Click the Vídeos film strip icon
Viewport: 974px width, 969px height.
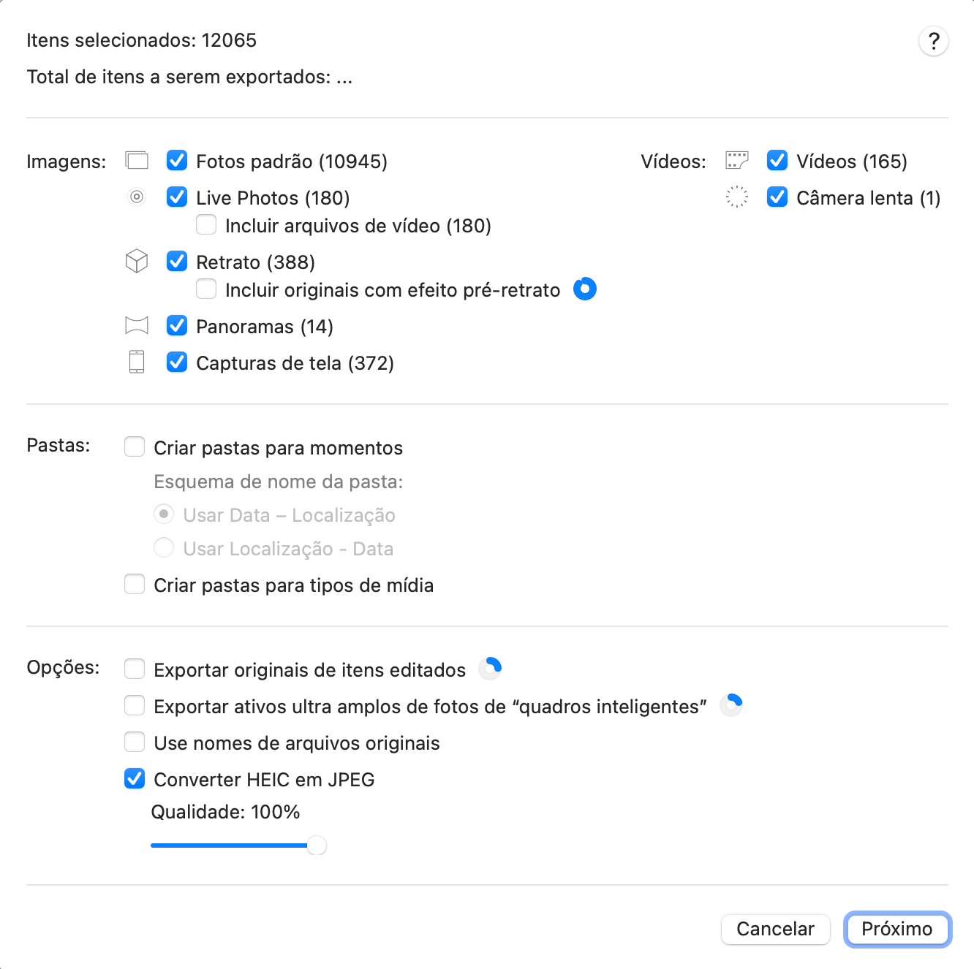coord(736,160)
